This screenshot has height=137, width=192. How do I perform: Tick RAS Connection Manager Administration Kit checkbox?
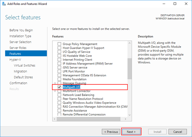point(59,107)
